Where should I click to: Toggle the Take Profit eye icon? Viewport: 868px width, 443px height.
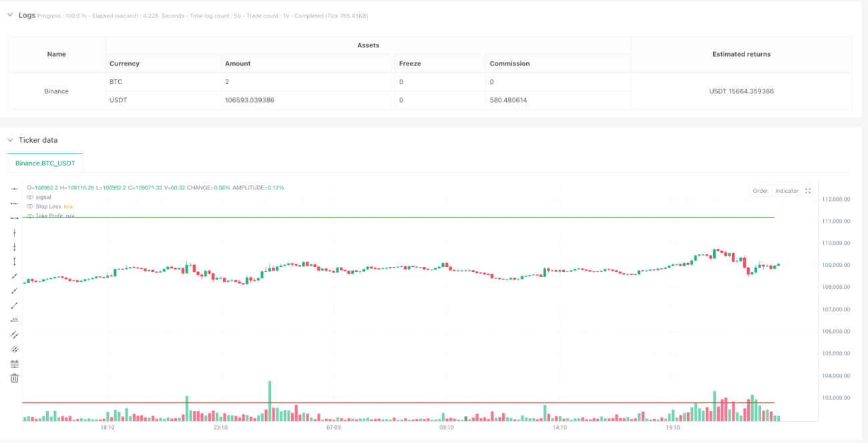point(29,216)
